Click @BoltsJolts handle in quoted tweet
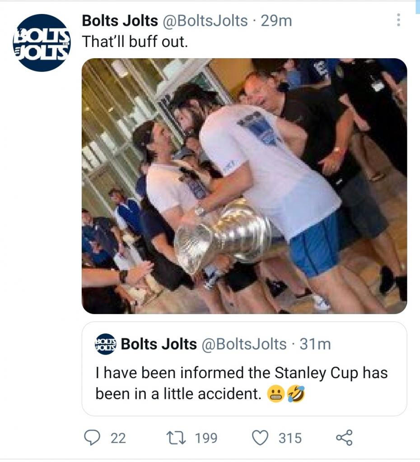This screenshot has width=420, height=462. click(x=244, y=344)
